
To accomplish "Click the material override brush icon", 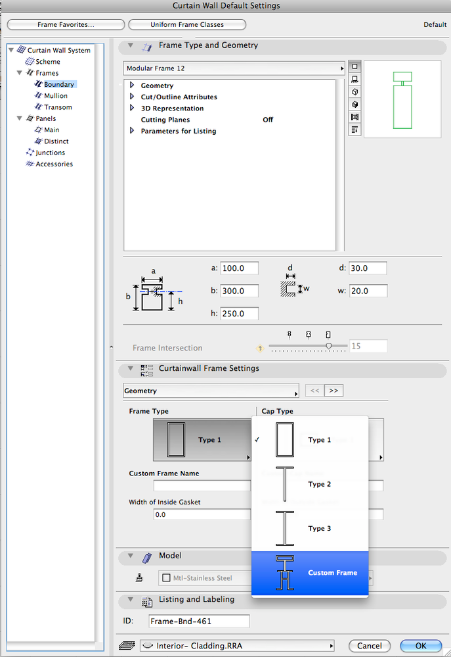I will click(139, 578).
